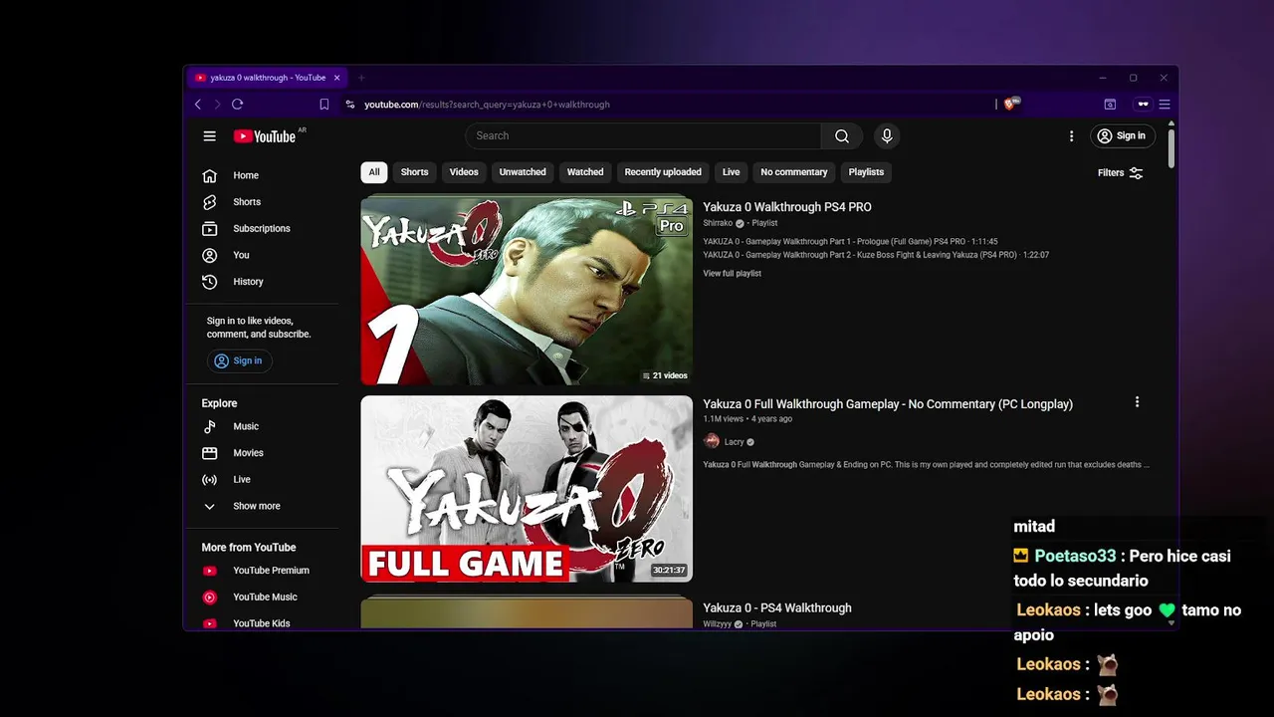Open Willzyyy channel link
The height and width of the screenshot is (717, 1274).
717,624
